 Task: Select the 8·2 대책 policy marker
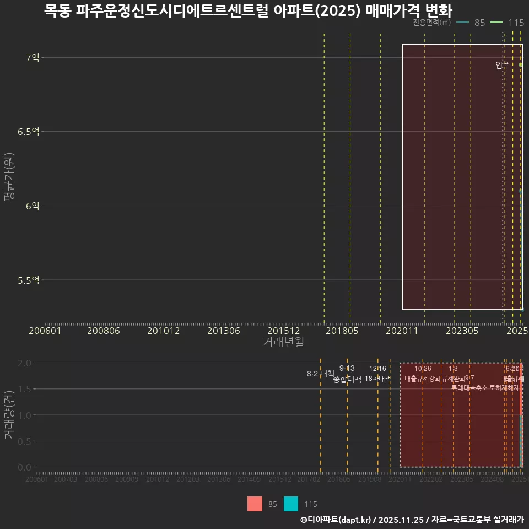pos(321,373)
